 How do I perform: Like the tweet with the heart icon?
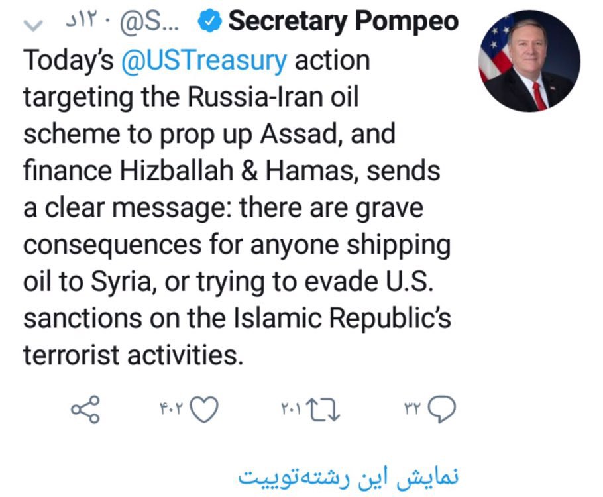[205, 409]
